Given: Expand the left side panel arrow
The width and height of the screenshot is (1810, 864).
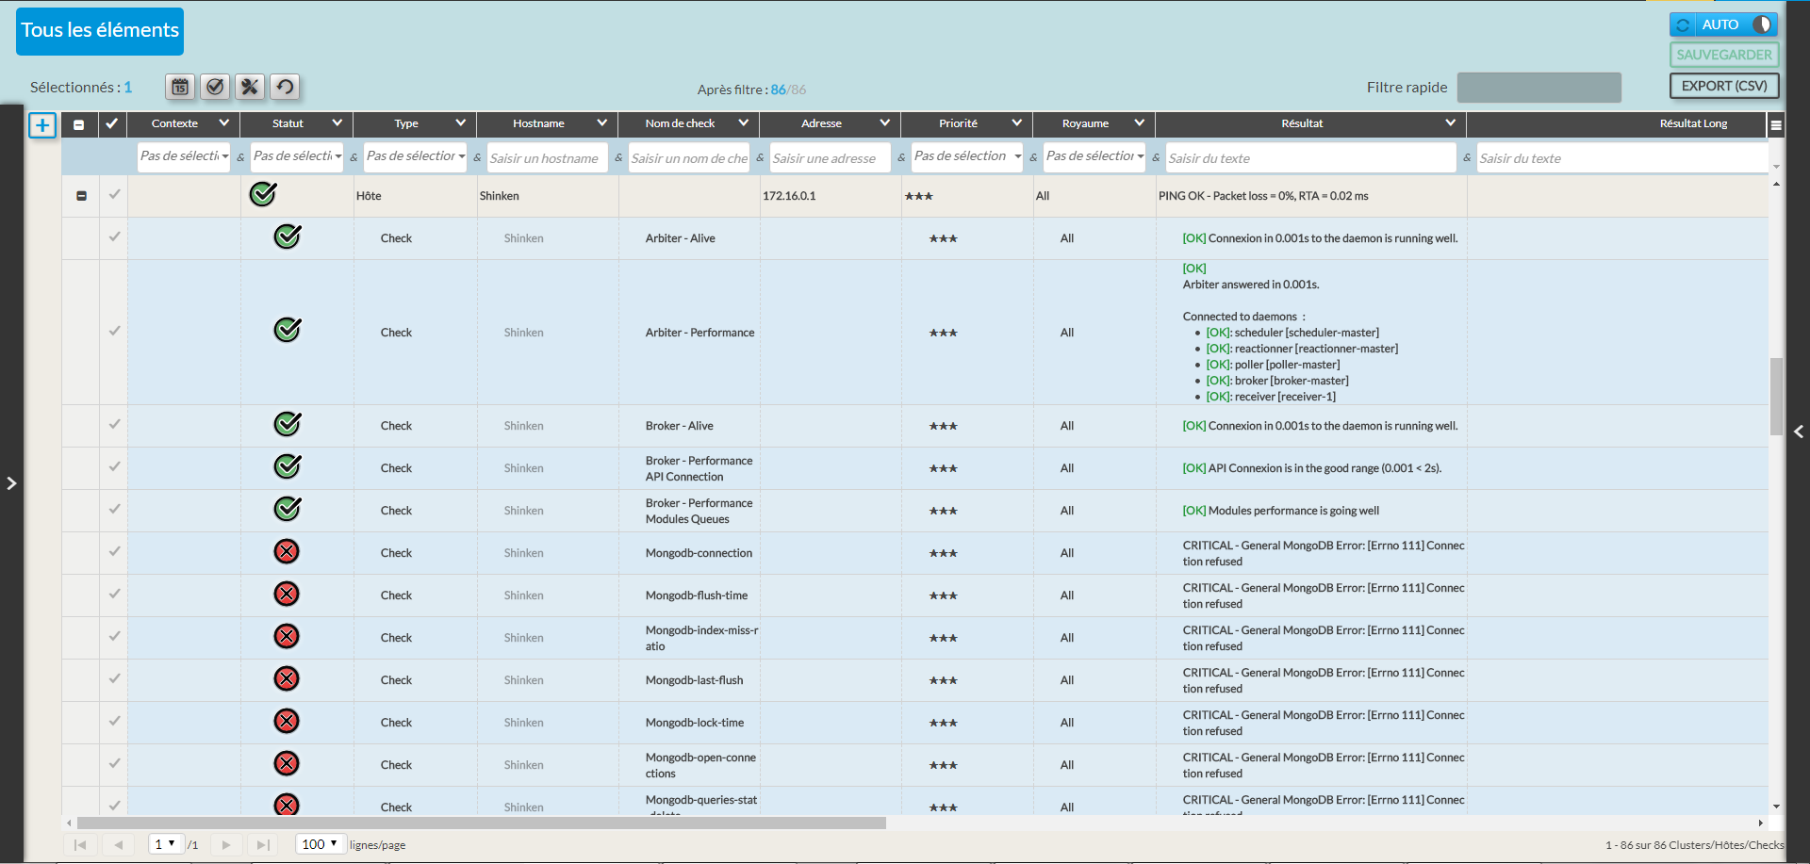Looking at the screenshot, I should (11, 483).
